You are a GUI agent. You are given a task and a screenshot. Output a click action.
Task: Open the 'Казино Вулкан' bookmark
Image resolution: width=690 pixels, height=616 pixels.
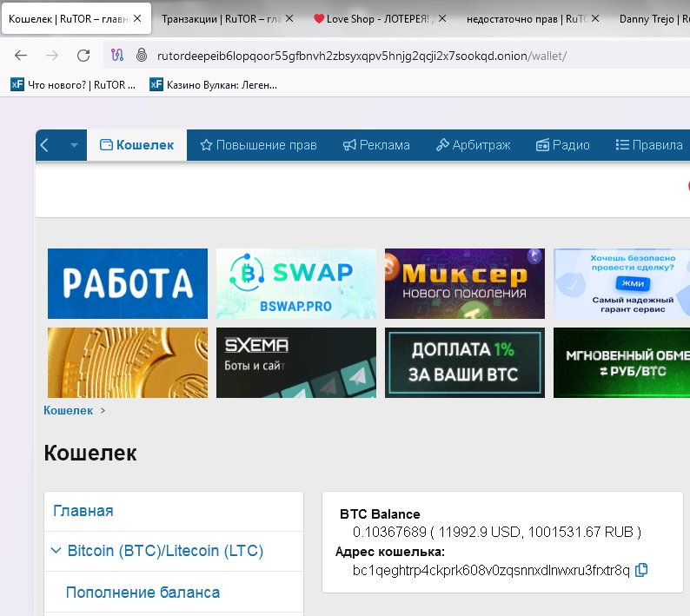(214, 84)
